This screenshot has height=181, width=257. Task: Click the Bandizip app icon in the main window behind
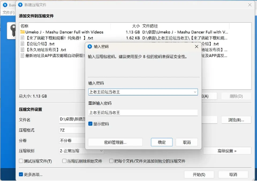(x=5, y=5)
